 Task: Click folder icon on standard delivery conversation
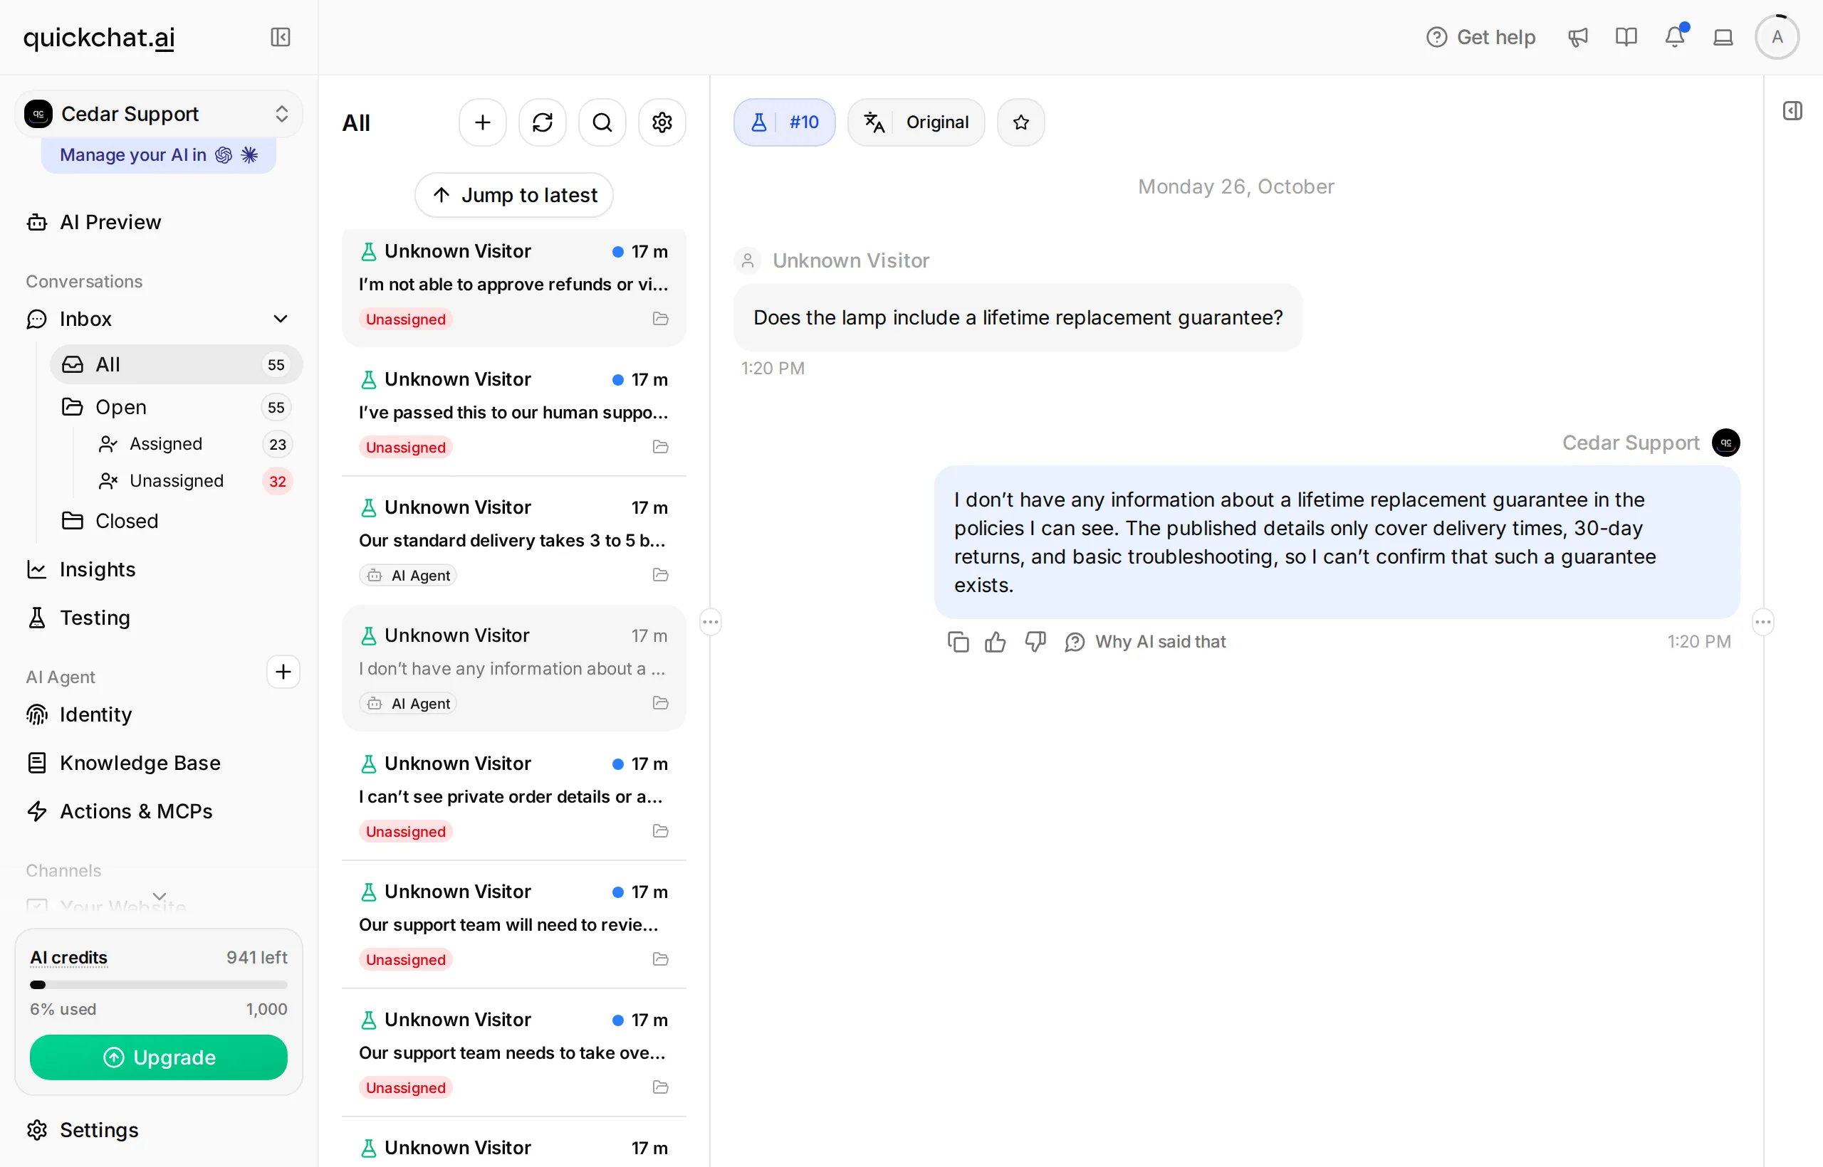click(661, 575)
